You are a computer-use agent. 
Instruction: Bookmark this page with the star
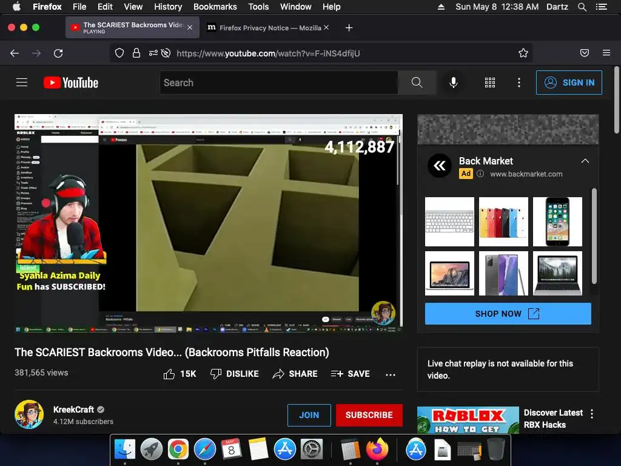(523, 53)
